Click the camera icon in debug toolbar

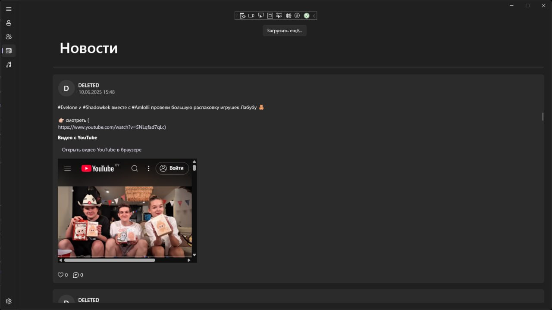251,15
